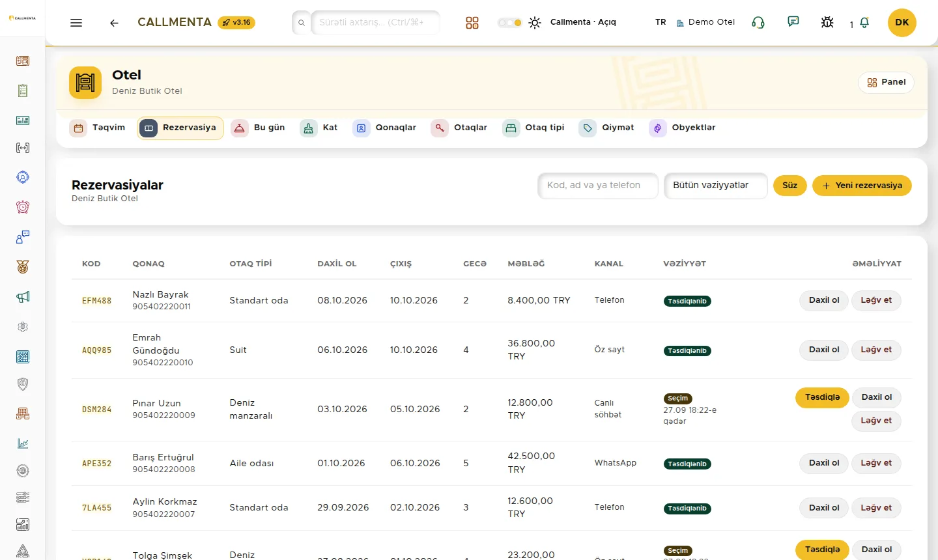Screen dimensions: 938x560
Task: Create a Yeni rezervasiya
Action: pyautogui.click(x=862, y=186)
